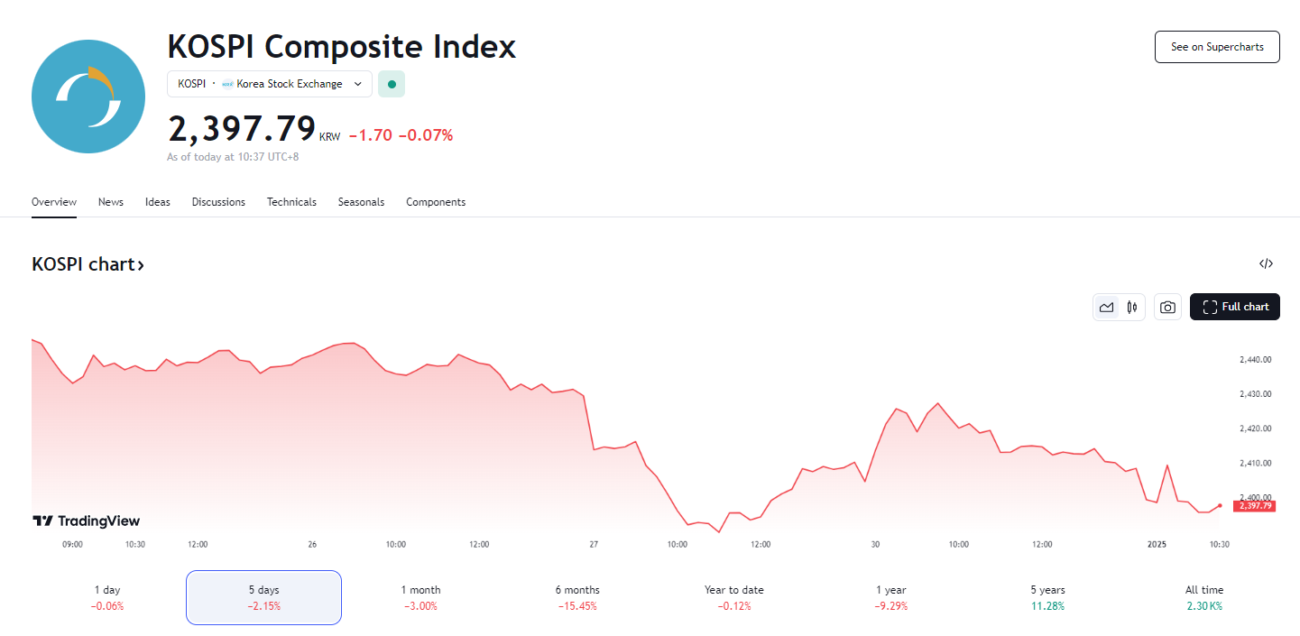The width and height of the screenshot is (1300, 636).
Task: Open the News tab
Action: (111, 202)
